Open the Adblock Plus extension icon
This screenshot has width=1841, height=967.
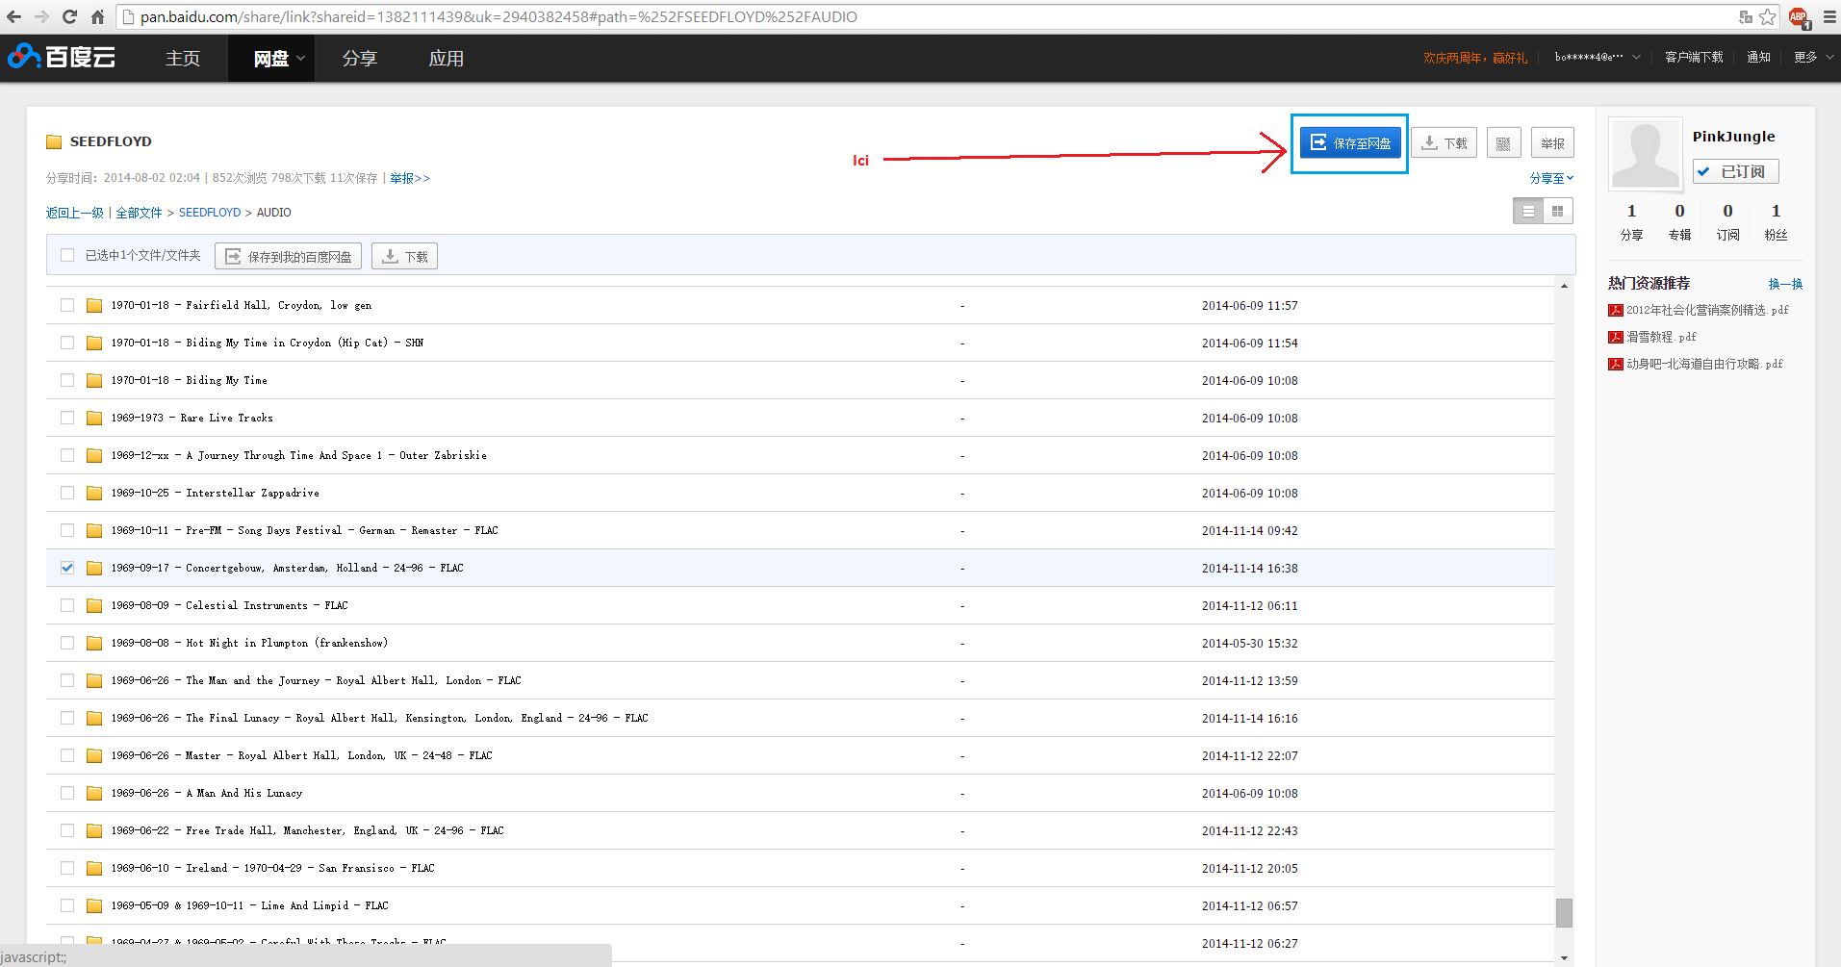click(x=1798, y=16)
